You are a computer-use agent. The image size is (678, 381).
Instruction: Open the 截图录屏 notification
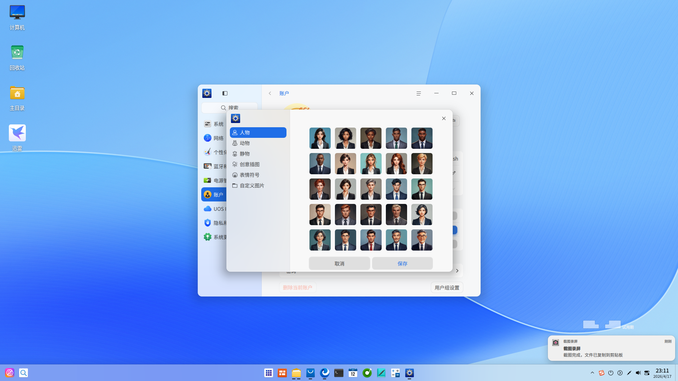coord(612,348)
